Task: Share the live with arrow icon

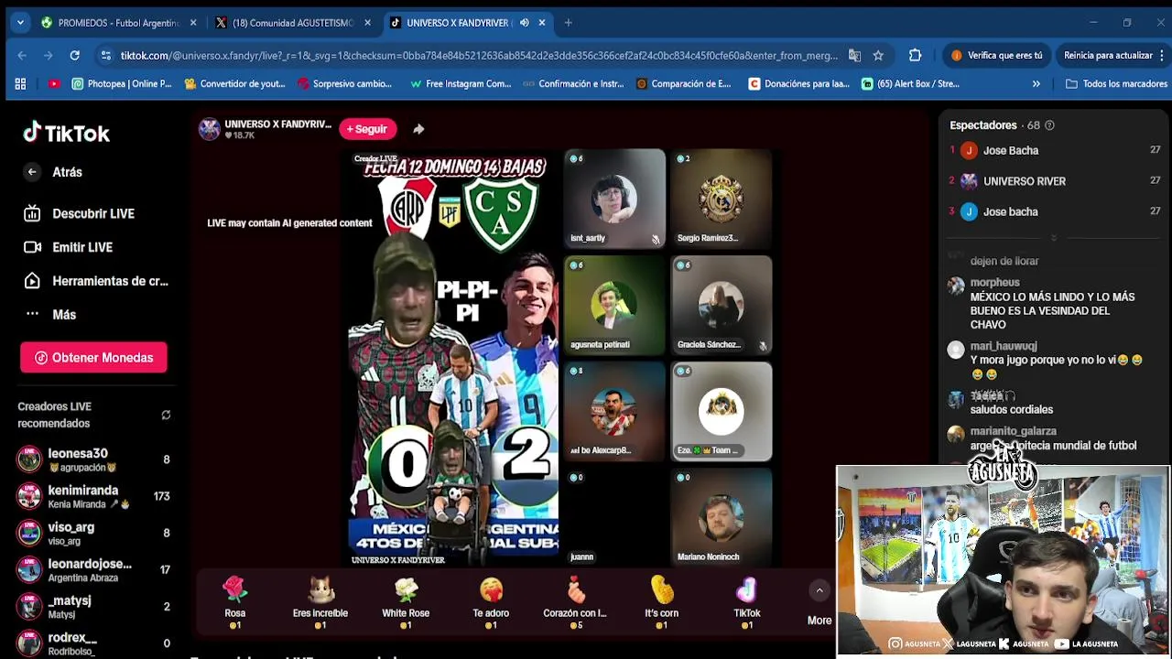Action: click(418, 129)
